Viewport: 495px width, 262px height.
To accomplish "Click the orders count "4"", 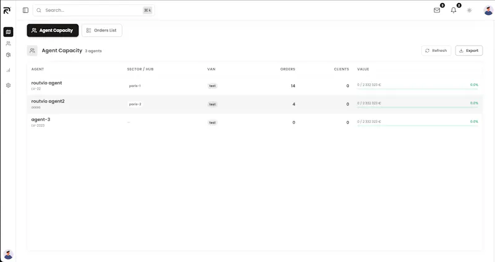I will click(x=294, y=104).
